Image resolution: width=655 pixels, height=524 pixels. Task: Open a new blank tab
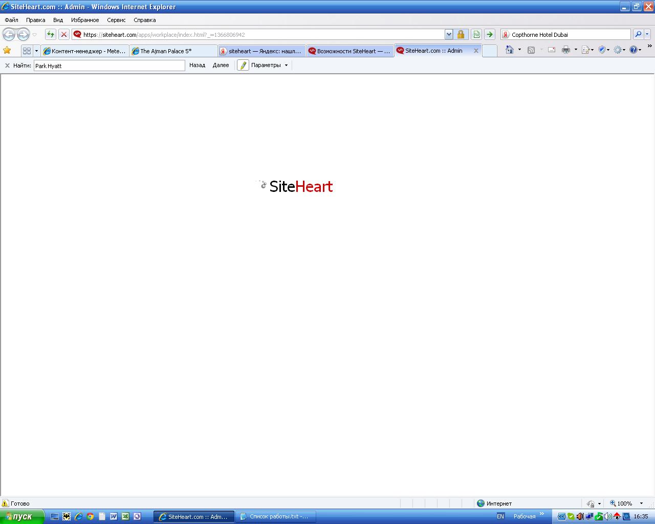pyautogui.click(x=490, y=51)
